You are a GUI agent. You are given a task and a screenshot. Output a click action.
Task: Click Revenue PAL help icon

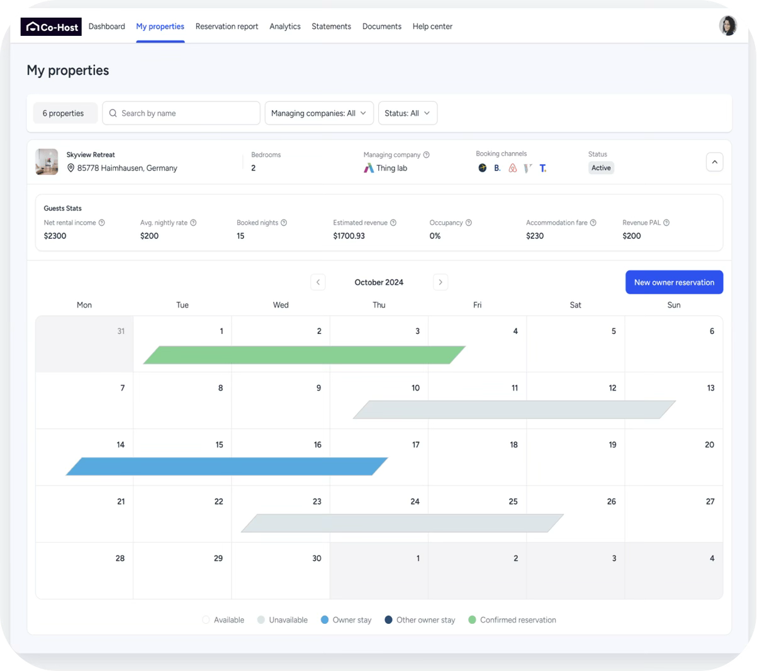(666, 223)
